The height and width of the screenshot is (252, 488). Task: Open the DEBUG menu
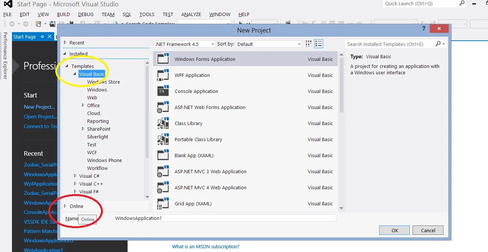pos(86,14)
